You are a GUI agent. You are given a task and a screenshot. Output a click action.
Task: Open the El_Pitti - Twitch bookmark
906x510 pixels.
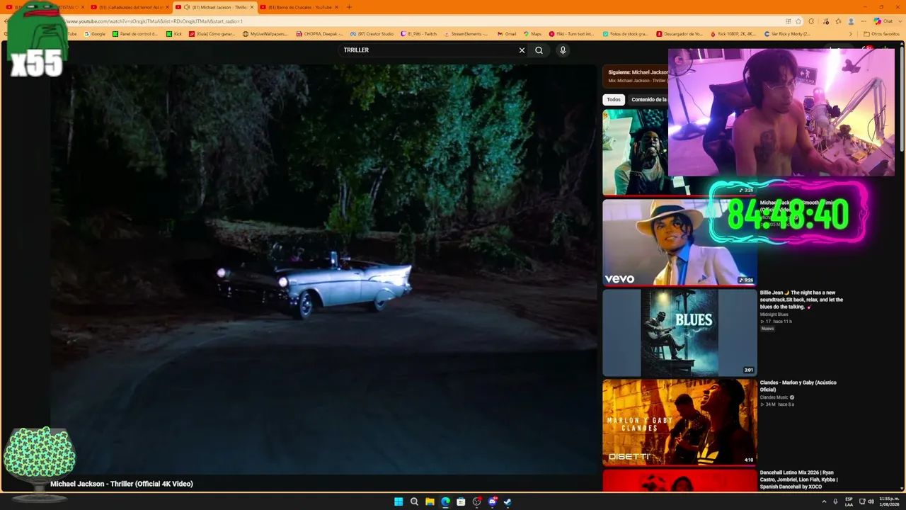[x=418, y=33]
